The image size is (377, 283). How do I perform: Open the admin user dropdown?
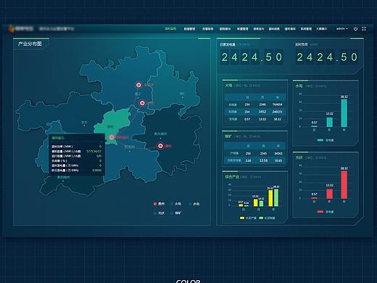pyautogui.click(x=341, y=29)
